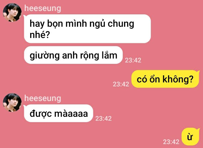This screenshot has height=148, width=203.
Task: Select the yellow 'ừ' reply bubble
Action: point(190,137)
